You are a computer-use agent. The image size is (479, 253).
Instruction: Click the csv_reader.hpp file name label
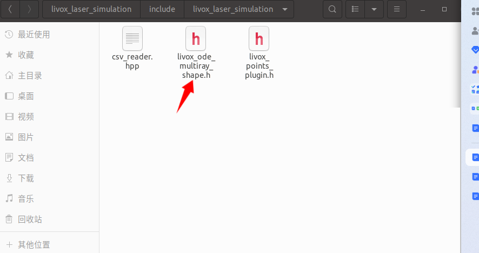click(132, 62)
